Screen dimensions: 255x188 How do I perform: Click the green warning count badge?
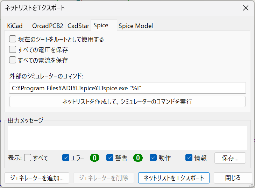[x=138, y=158]
